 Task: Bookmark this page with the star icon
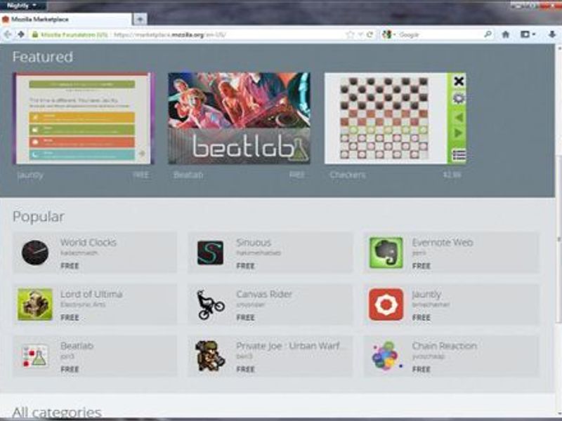350,34
